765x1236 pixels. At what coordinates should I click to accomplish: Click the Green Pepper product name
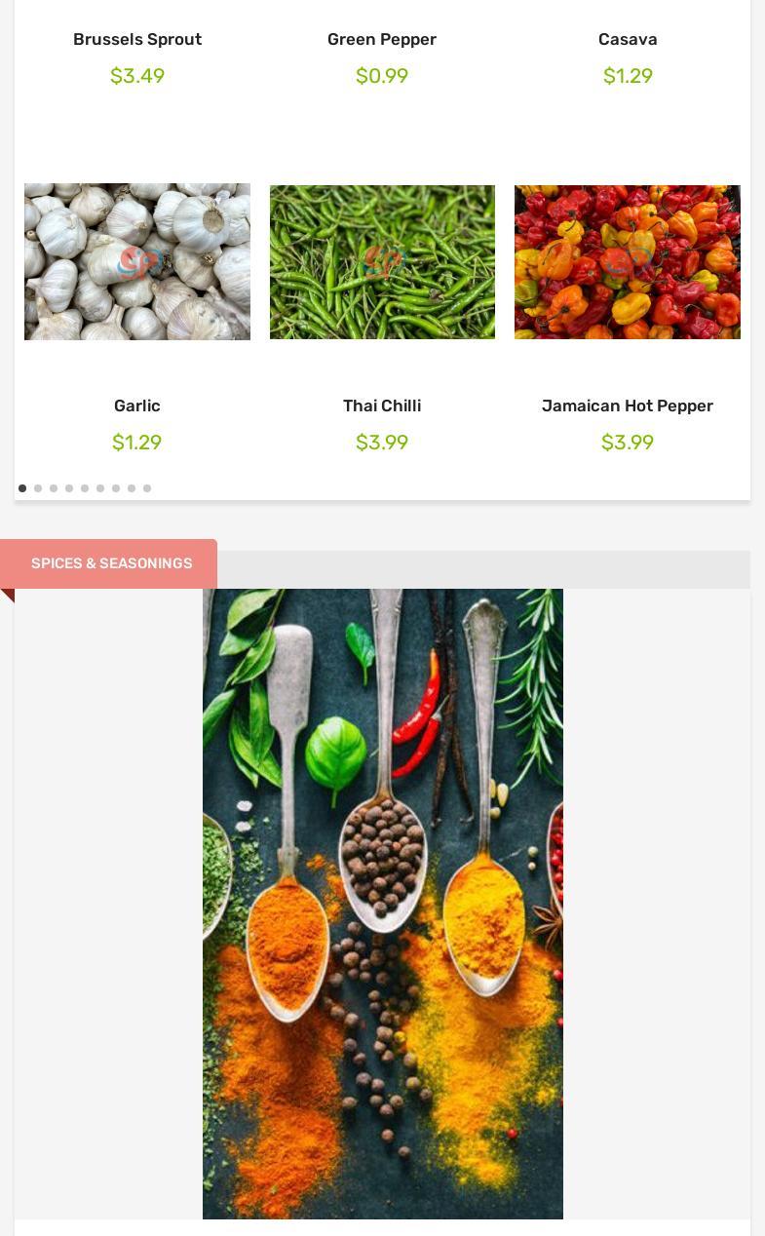point(382,39)
